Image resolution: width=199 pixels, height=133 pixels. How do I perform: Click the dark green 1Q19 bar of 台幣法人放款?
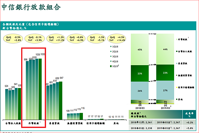click(20, 104)
